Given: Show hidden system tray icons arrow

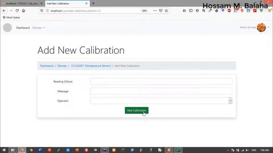Looking at the screenshot, I should (228, 150).
